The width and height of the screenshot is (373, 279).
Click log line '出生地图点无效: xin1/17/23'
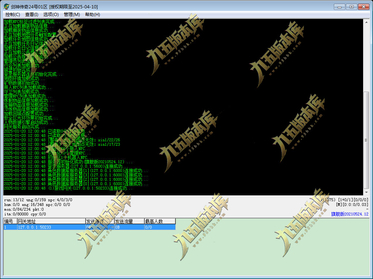(x=62, y=144)
